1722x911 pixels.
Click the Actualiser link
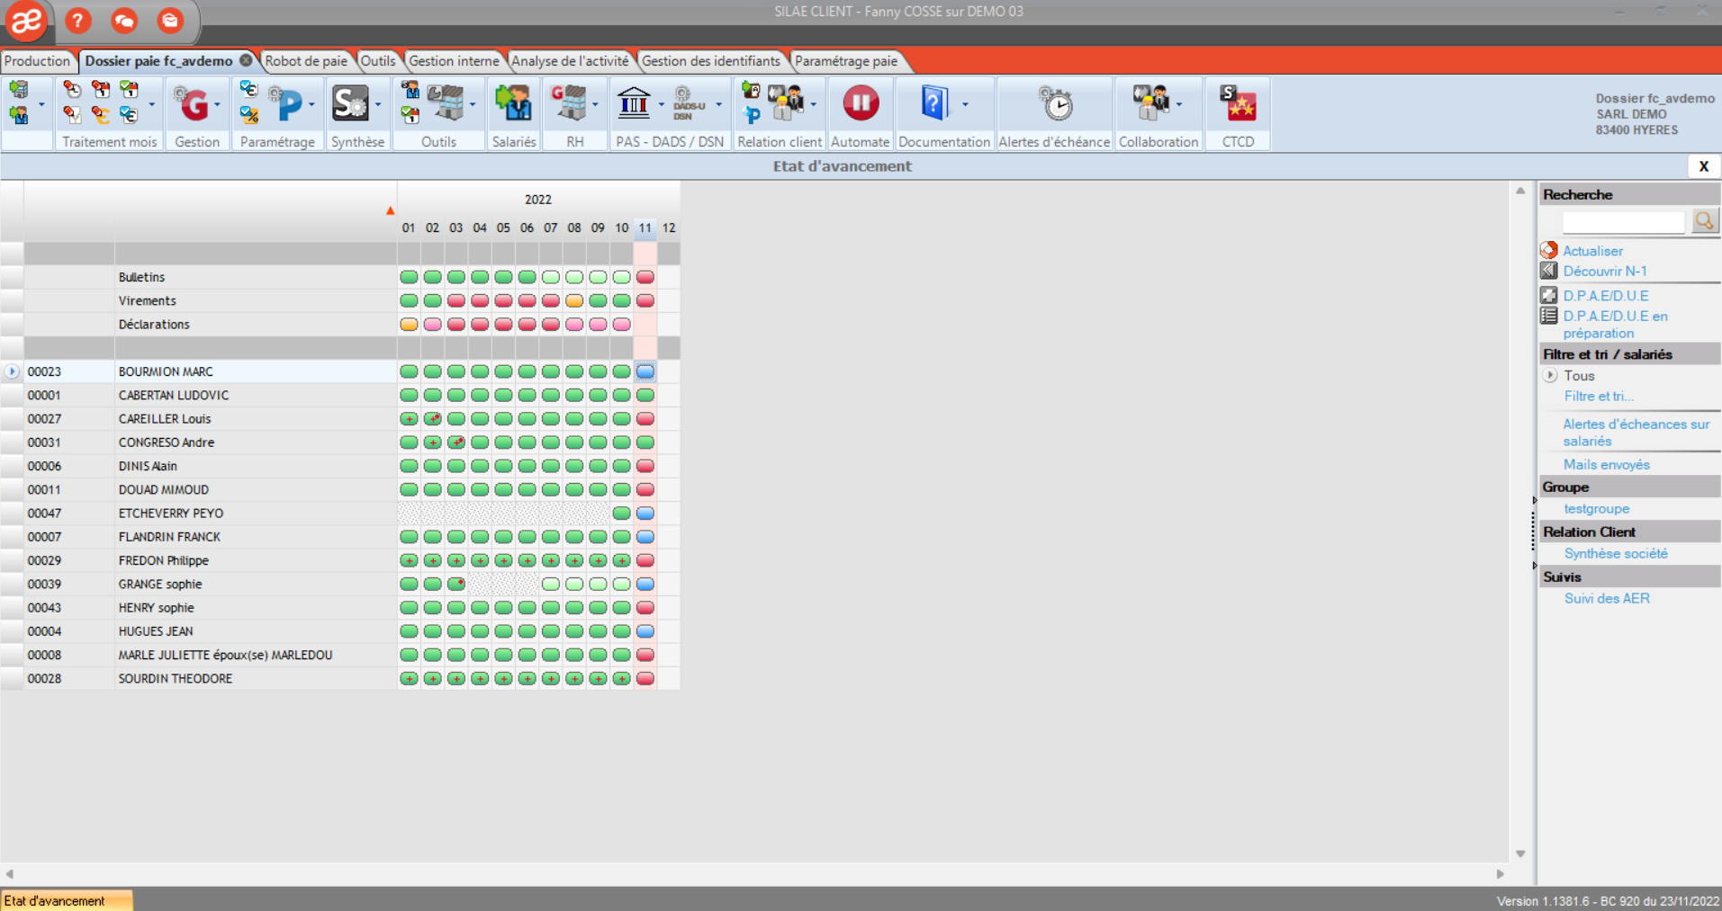pyautogui.click(x=1593, y=250)
